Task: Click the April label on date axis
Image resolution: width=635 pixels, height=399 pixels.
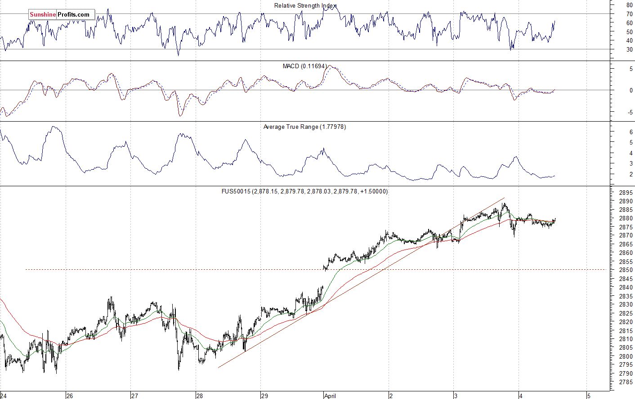Action: point(330,396)
